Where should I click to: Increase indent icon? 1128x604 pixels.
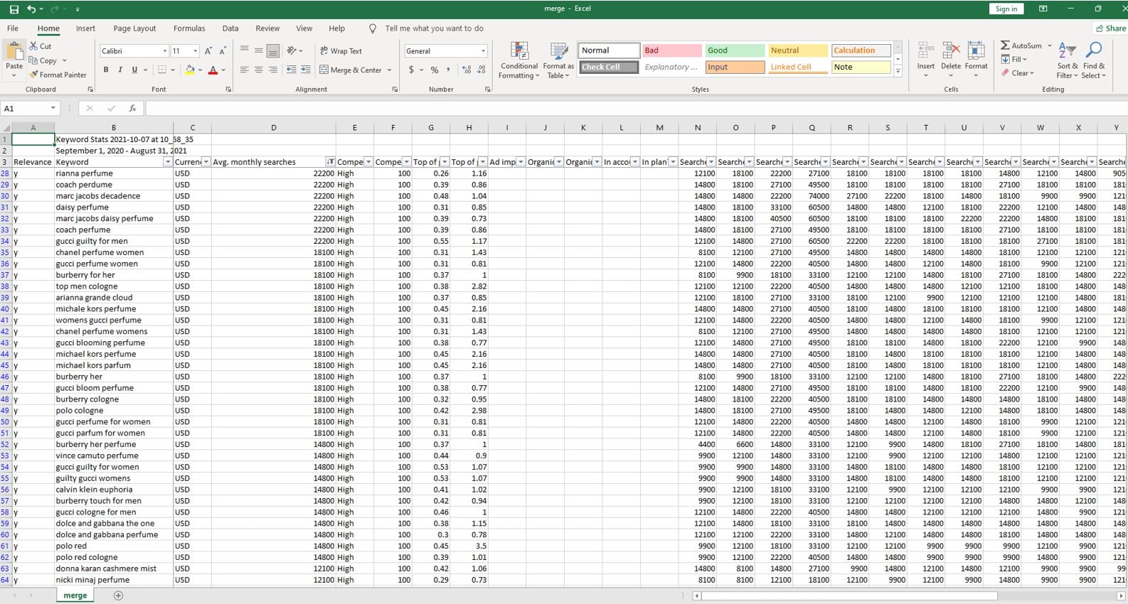click(306, 70)
